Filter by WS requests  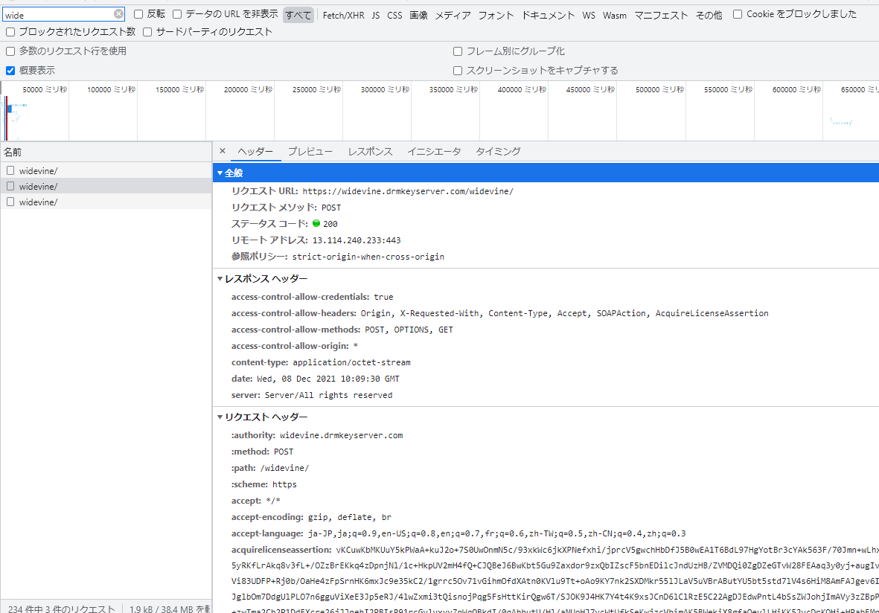(589, 15)
